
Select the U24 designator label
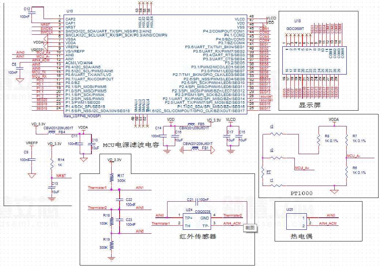tap(189, 210)
